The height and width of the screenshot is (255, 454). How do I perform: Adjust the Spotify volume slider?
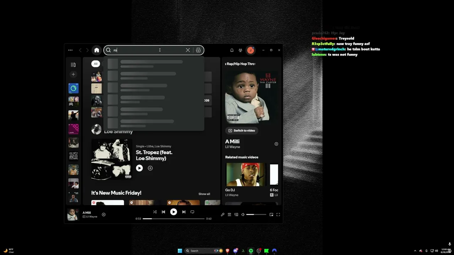(256, 215)
